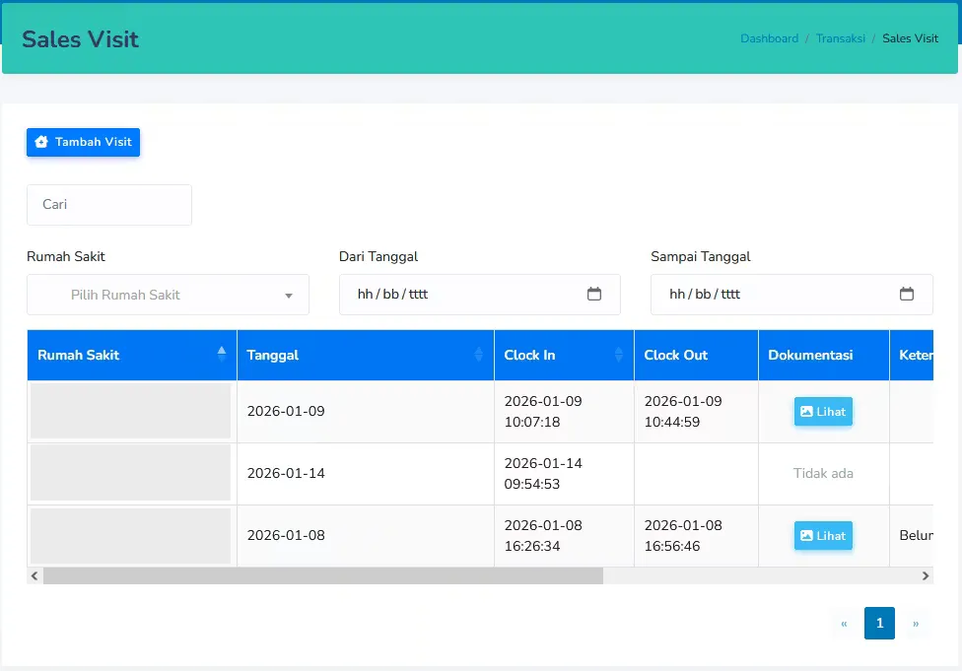Sort table by Rumah Sakit column arrows
This screenshot has height=671, width=962.
pyautogui.click(x=222, y=355)
